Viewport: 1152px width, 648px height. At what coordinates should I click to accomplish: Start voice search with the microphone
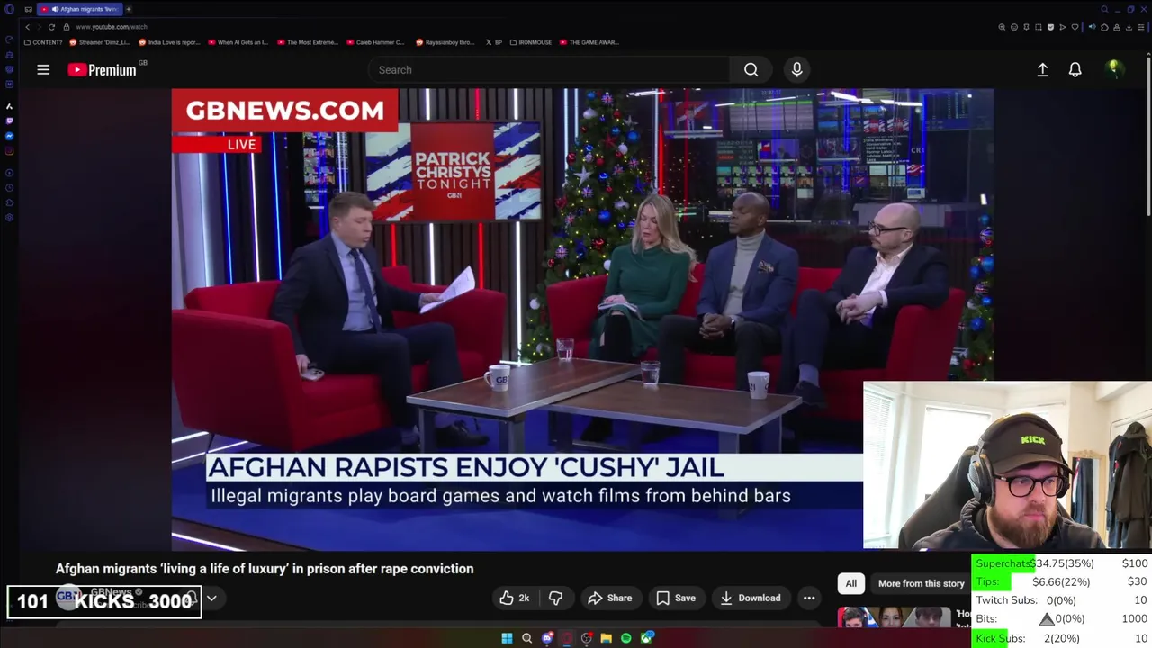(x=796, y=69)
